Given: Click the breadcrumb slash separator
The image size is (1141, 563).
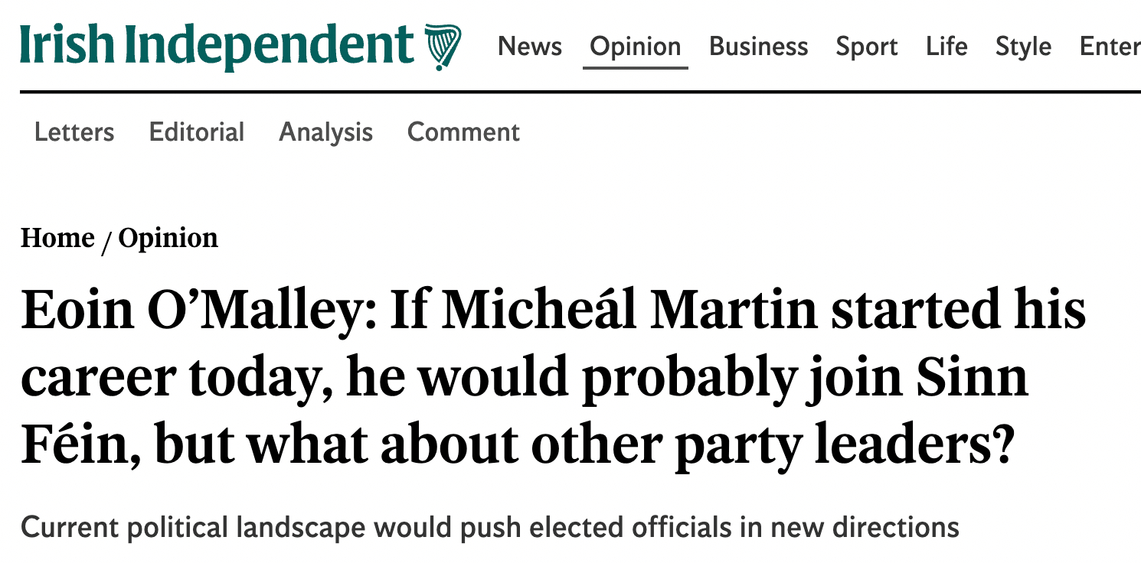Looking at the screenshot, I should [x=106, y=240].
